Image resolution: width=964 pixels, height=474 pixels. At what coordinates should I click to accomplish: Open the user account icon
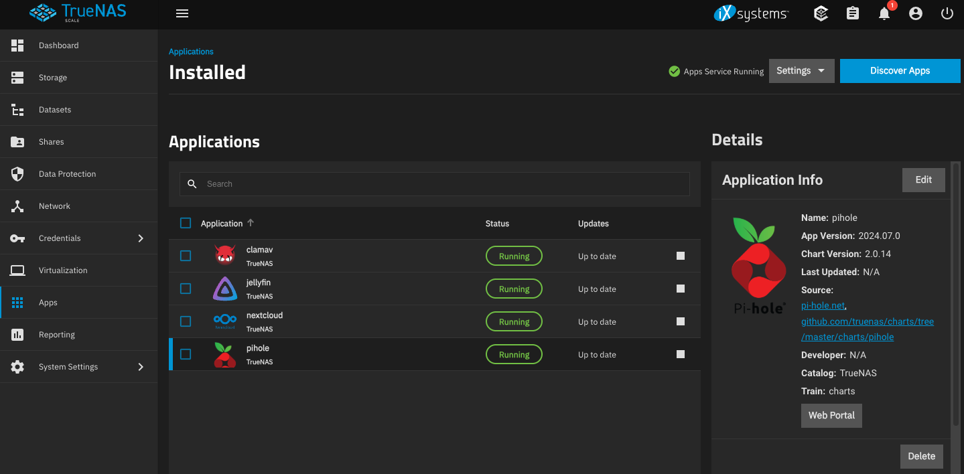916,13
